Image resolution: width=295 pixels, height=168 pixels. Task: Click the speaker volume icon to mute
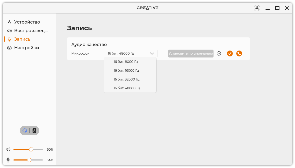pyautogui.click(x=8, y=149)
